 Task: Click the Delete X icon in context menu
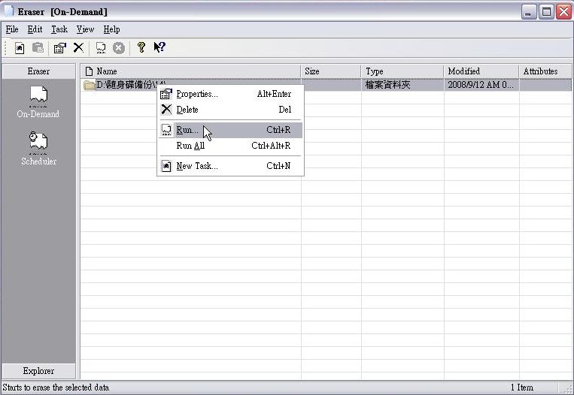pyautogui.click(x=166, y=109)
